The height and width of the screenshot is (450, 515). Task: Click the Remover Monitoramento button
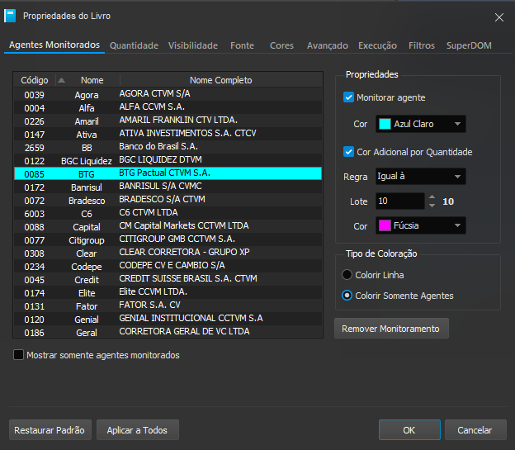391,329
